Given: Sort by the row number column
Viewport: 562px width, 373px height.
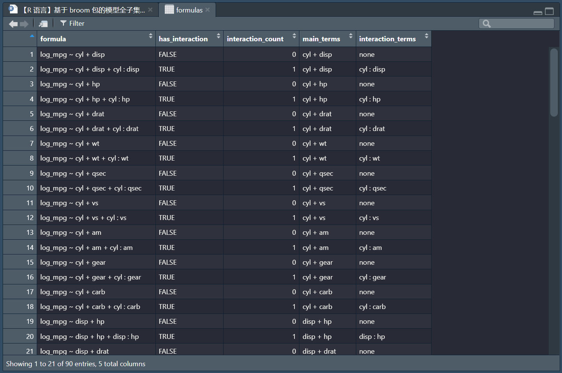Looking at the screenshot, I should 20,39.
